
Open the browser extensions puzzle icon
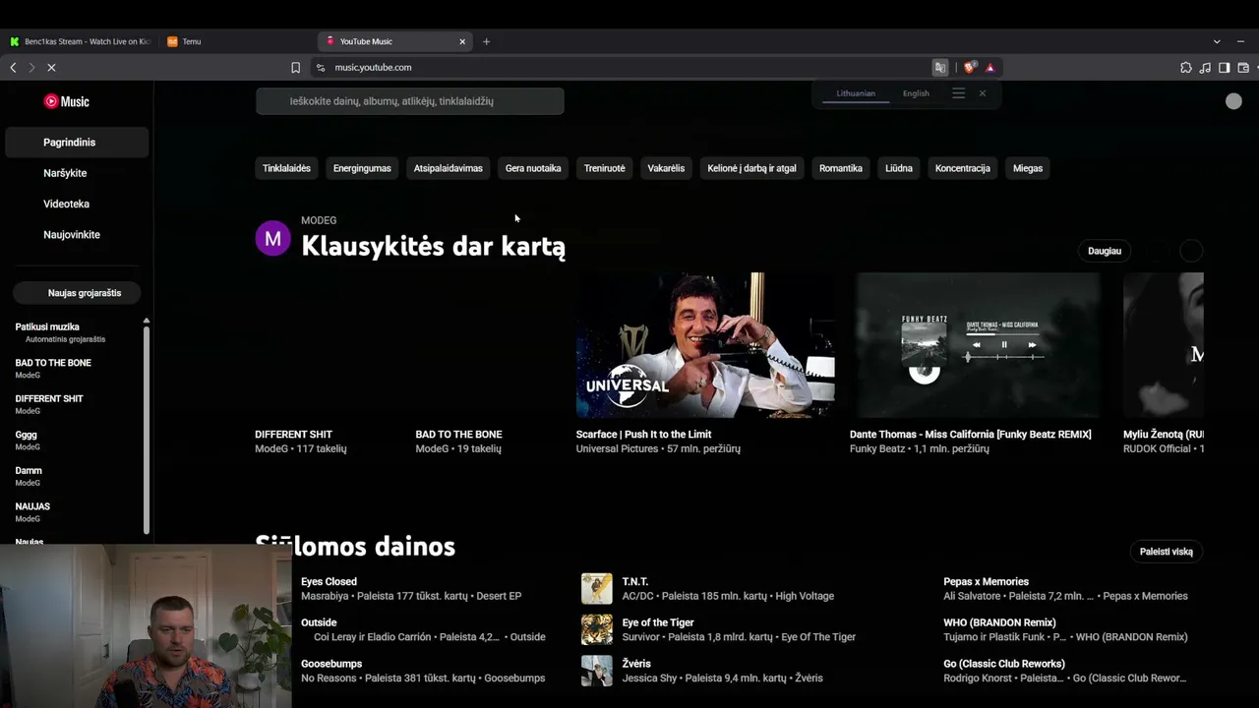[x=1186, y=68]
